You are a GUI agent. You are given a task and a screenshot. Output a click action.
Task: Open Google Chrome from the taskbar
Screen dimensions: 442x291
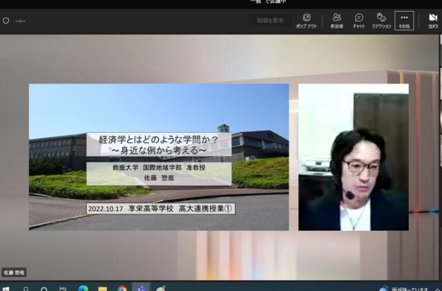coord(122,288)
